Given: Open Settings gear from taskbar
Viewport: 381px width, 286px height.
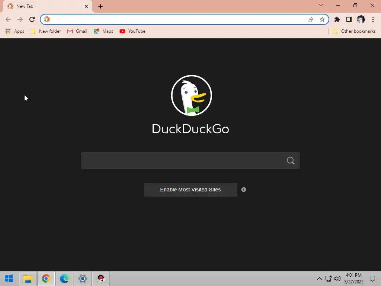Looking at the screenshot, I should coord(82,279).
